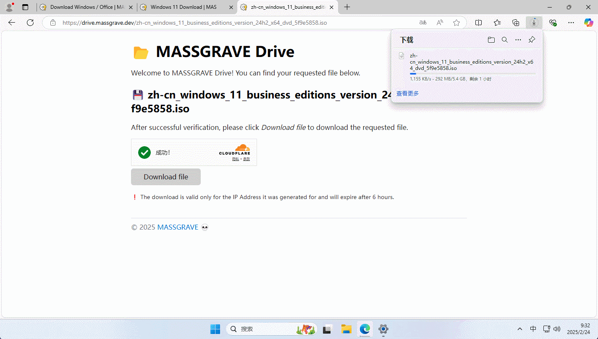Open browser profile avatar

tap(9, 7)
